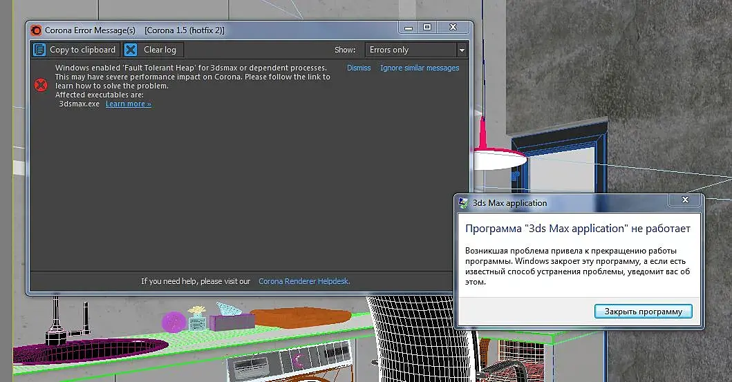Select the purple tissue box in the viewport

coord(232,322)
